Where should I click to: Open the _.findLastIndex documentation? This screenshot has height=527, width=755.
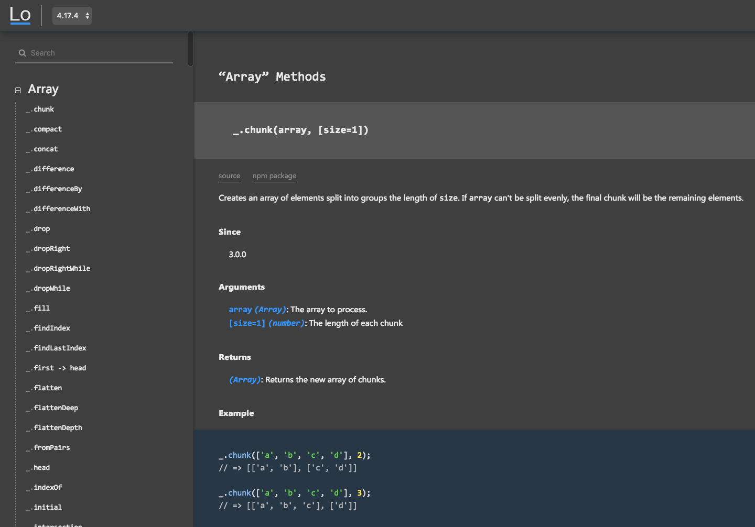[x=59, y=348]
